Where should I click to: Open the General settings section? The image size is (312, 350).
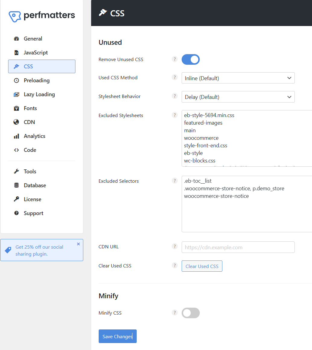coord(17,38)
